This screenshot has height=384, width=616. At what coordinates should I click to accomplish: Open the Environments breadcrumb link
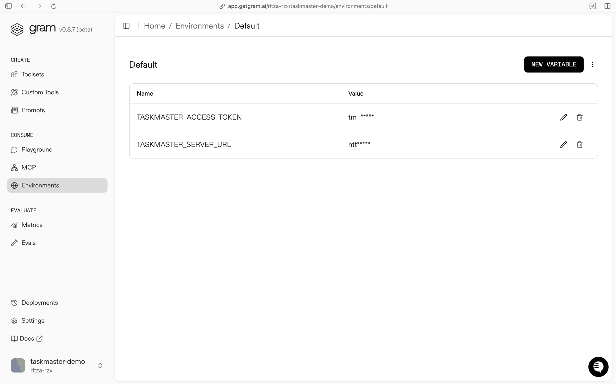coord(200,26)
